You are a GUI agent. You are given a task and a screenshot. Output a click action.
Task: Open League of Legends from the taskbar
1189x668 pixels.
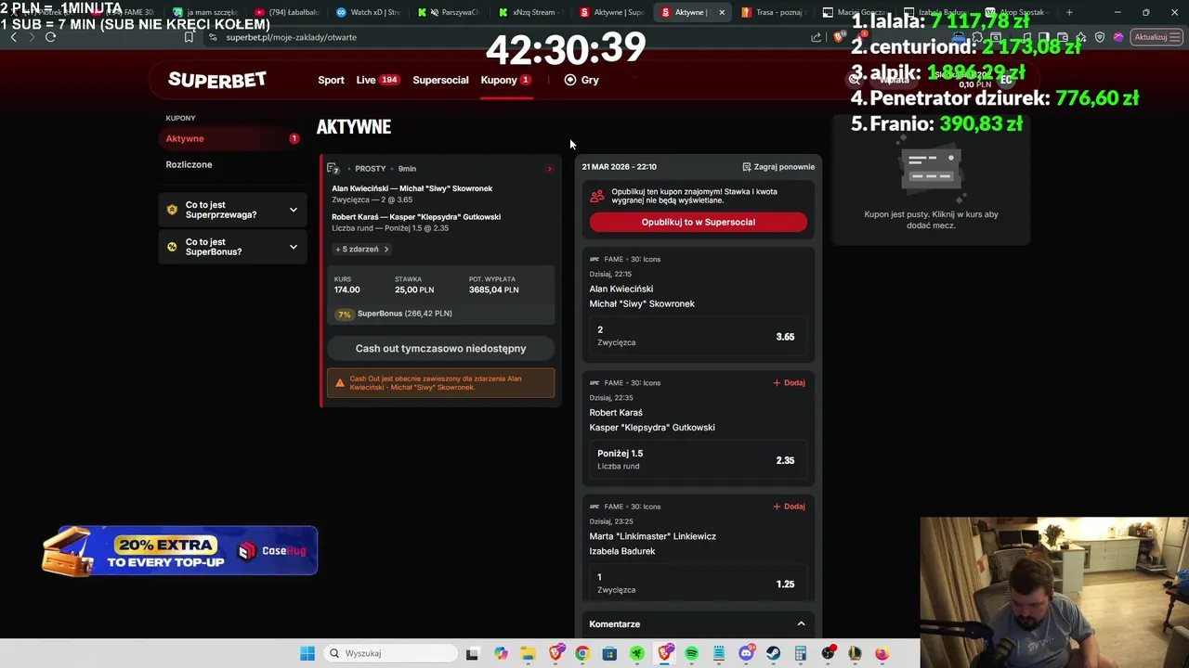click(855, 653)
